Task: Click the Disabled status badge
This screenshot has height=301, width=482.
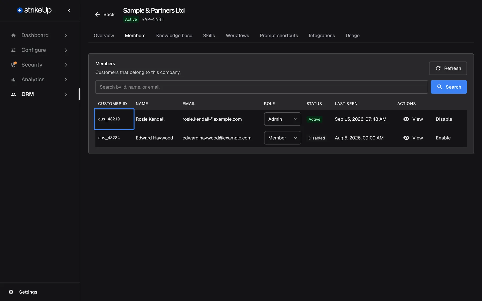Action: (x=317, y=138)
